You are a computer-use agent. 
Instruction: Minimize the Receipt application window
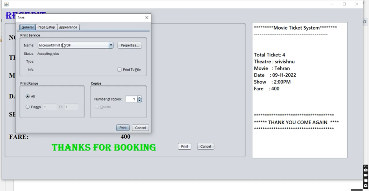click(332, 4)
